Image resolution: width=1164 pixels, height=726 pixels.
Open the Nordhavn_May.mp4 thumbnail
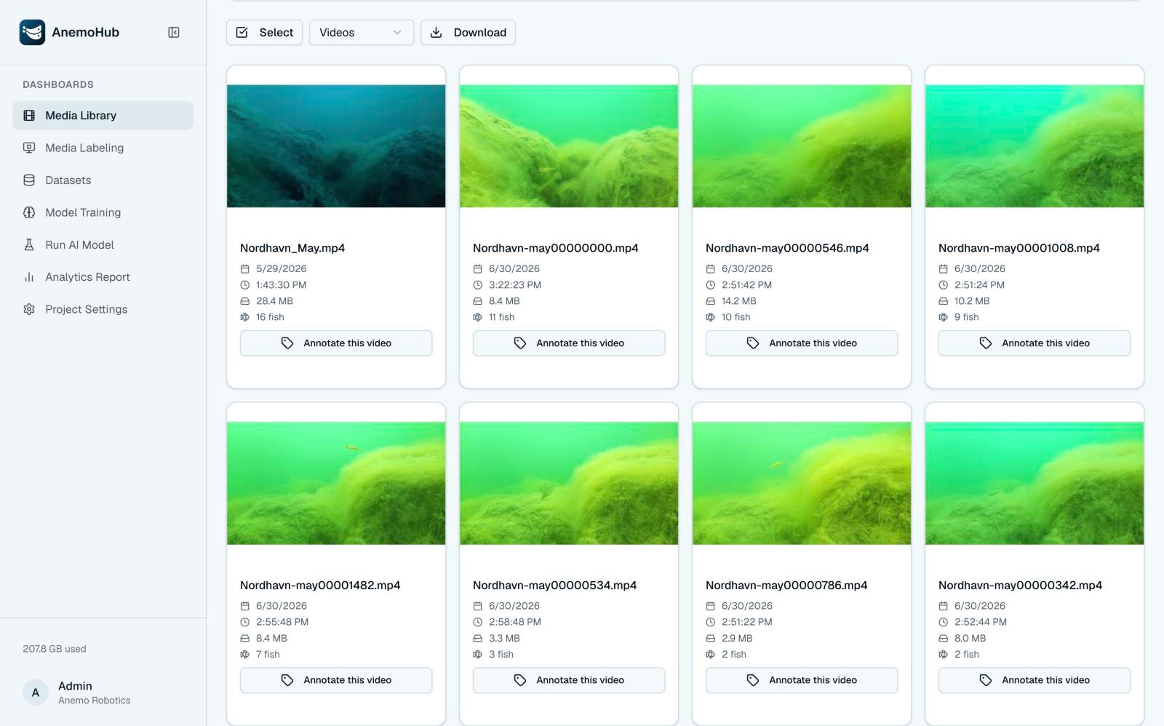[336, 146]
